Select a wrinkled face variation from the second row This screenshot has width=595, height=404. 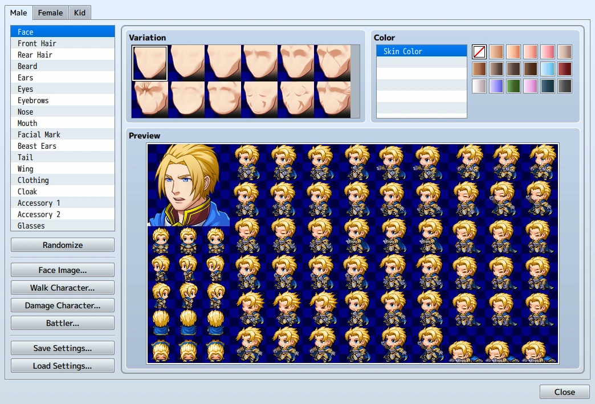[150, 99]
